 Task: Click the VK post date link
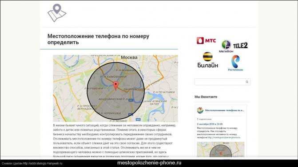(x=210, y=124)
